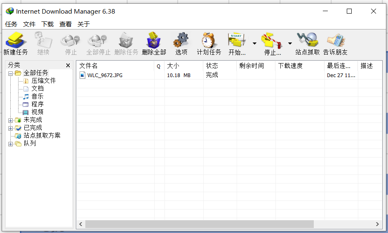Open dropdown arrow next to 停止...

(290, 43)
